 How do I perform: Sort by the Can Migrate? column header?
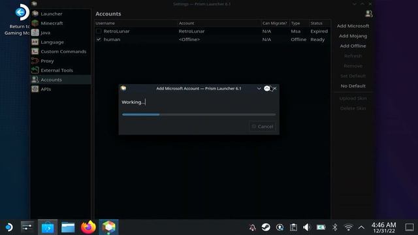pyautogui.click(x=275, y=23)
